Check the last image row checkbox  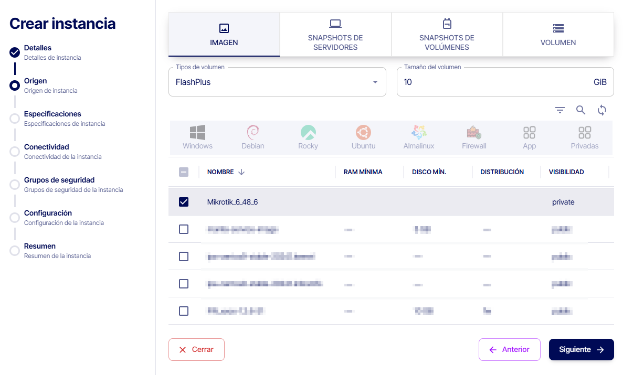pyautogui.click(x=184, y=311)
